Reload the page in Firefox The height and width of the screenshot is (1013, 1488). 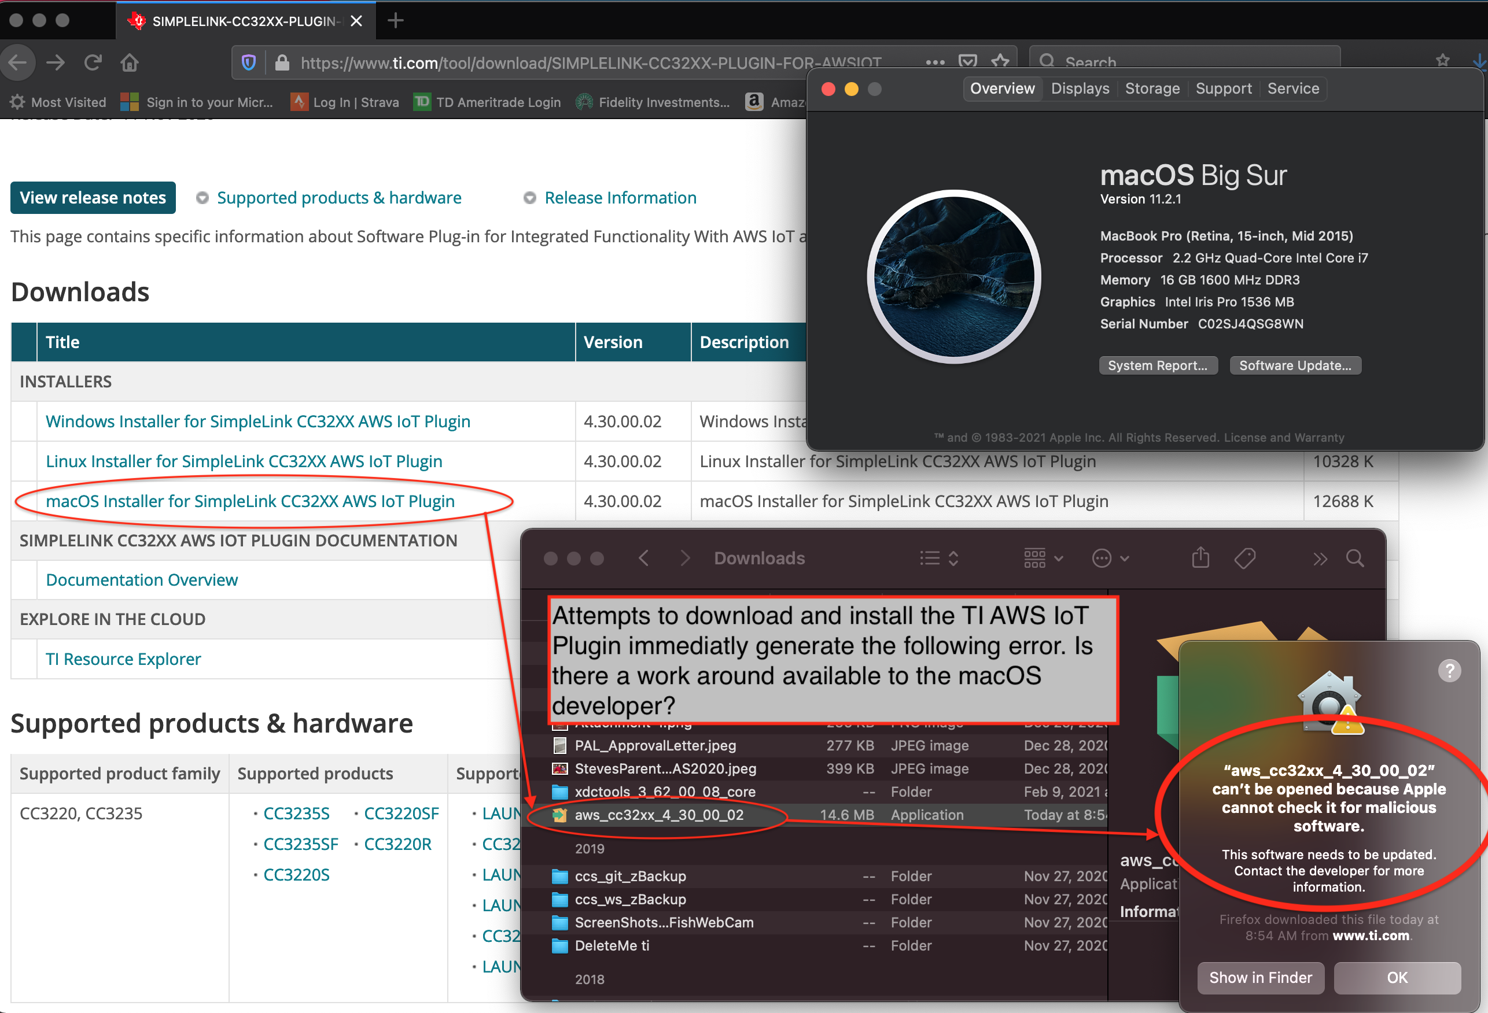93,62
